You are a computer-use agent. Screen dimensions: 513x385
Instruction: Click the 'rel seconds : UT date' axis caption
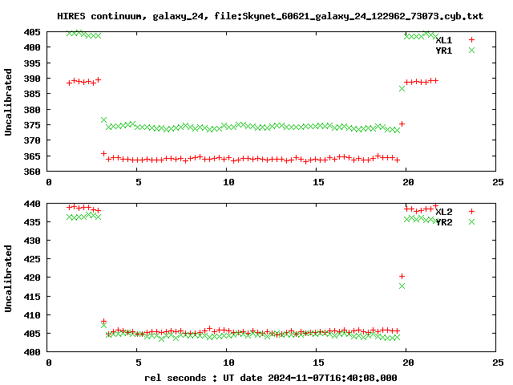coord(271,378)
